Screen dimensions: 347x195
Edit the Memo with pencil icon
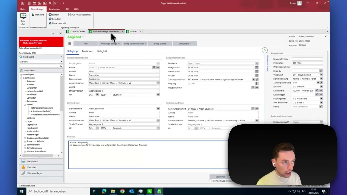321,106
